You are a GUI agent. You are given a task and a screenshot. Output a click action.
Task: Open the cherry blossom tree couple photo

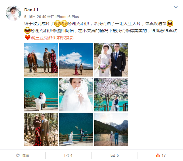click(x=111, y=95)
